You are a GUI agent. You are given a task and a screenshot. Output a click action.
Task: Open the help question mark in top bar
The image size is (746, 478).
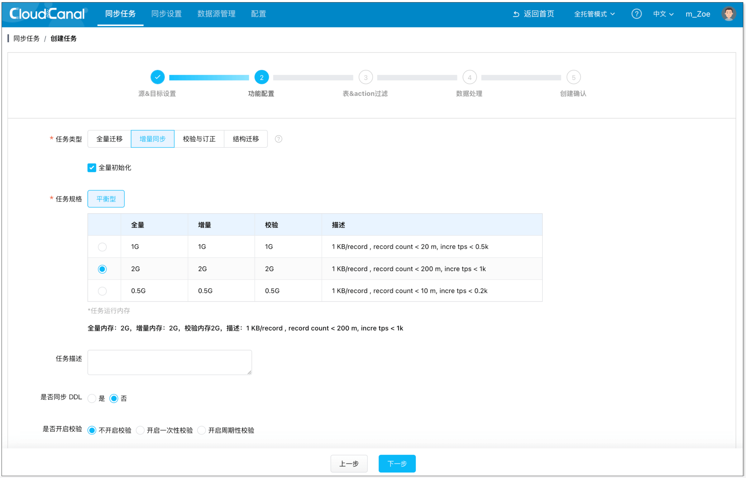637,14
